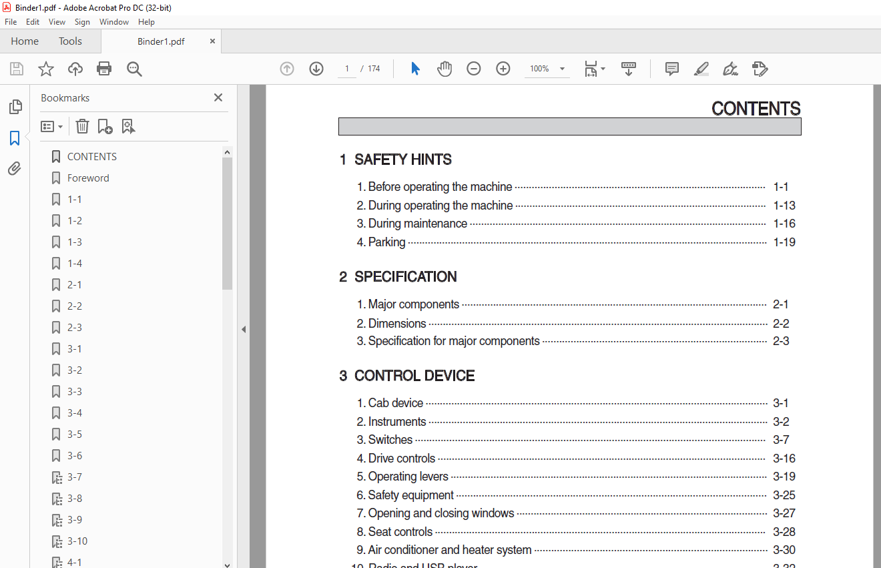The width and height of the screenshot is (881, 568).
Task: Select the Foreword bookmark
Action: click(x=88, y=178)
